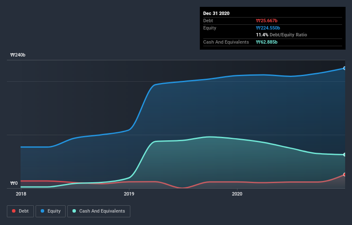Click the ₩0 y-axis label
Screen dimensions: 352x225
[x=14, y=183]
